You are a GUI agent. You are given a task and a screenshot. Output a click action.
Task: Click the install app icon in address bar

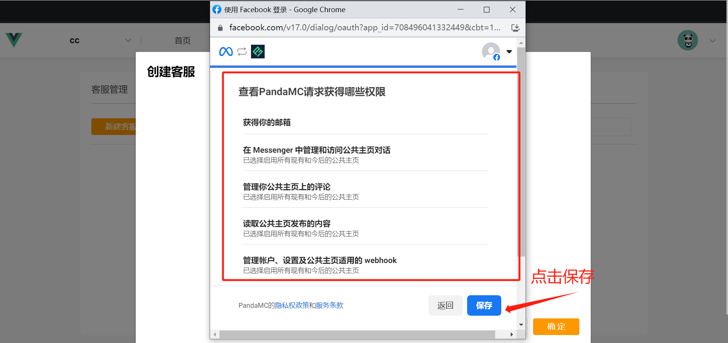515,28
